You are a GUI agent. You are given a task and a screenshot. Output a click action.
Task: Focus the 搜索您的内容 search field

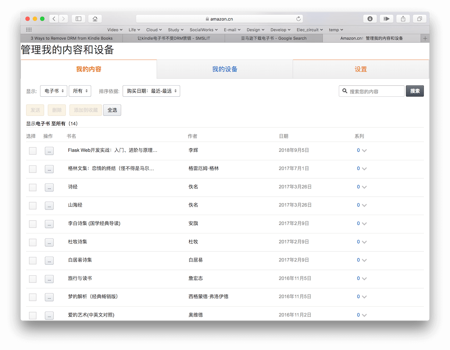click(x=372, y=91)
